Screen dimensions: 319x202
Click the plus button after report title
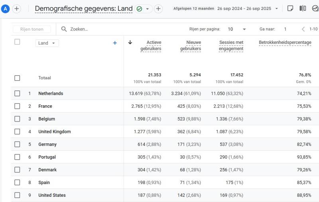pos(158,9)
